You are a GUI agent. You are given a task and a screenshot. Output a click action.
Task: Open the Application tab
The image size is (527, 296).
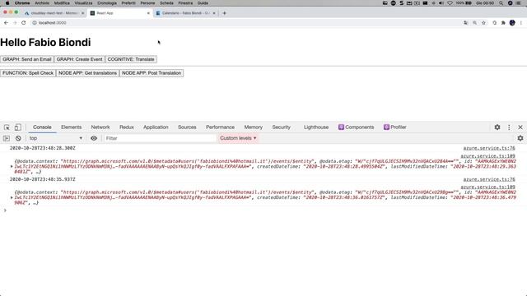point(156,127)
